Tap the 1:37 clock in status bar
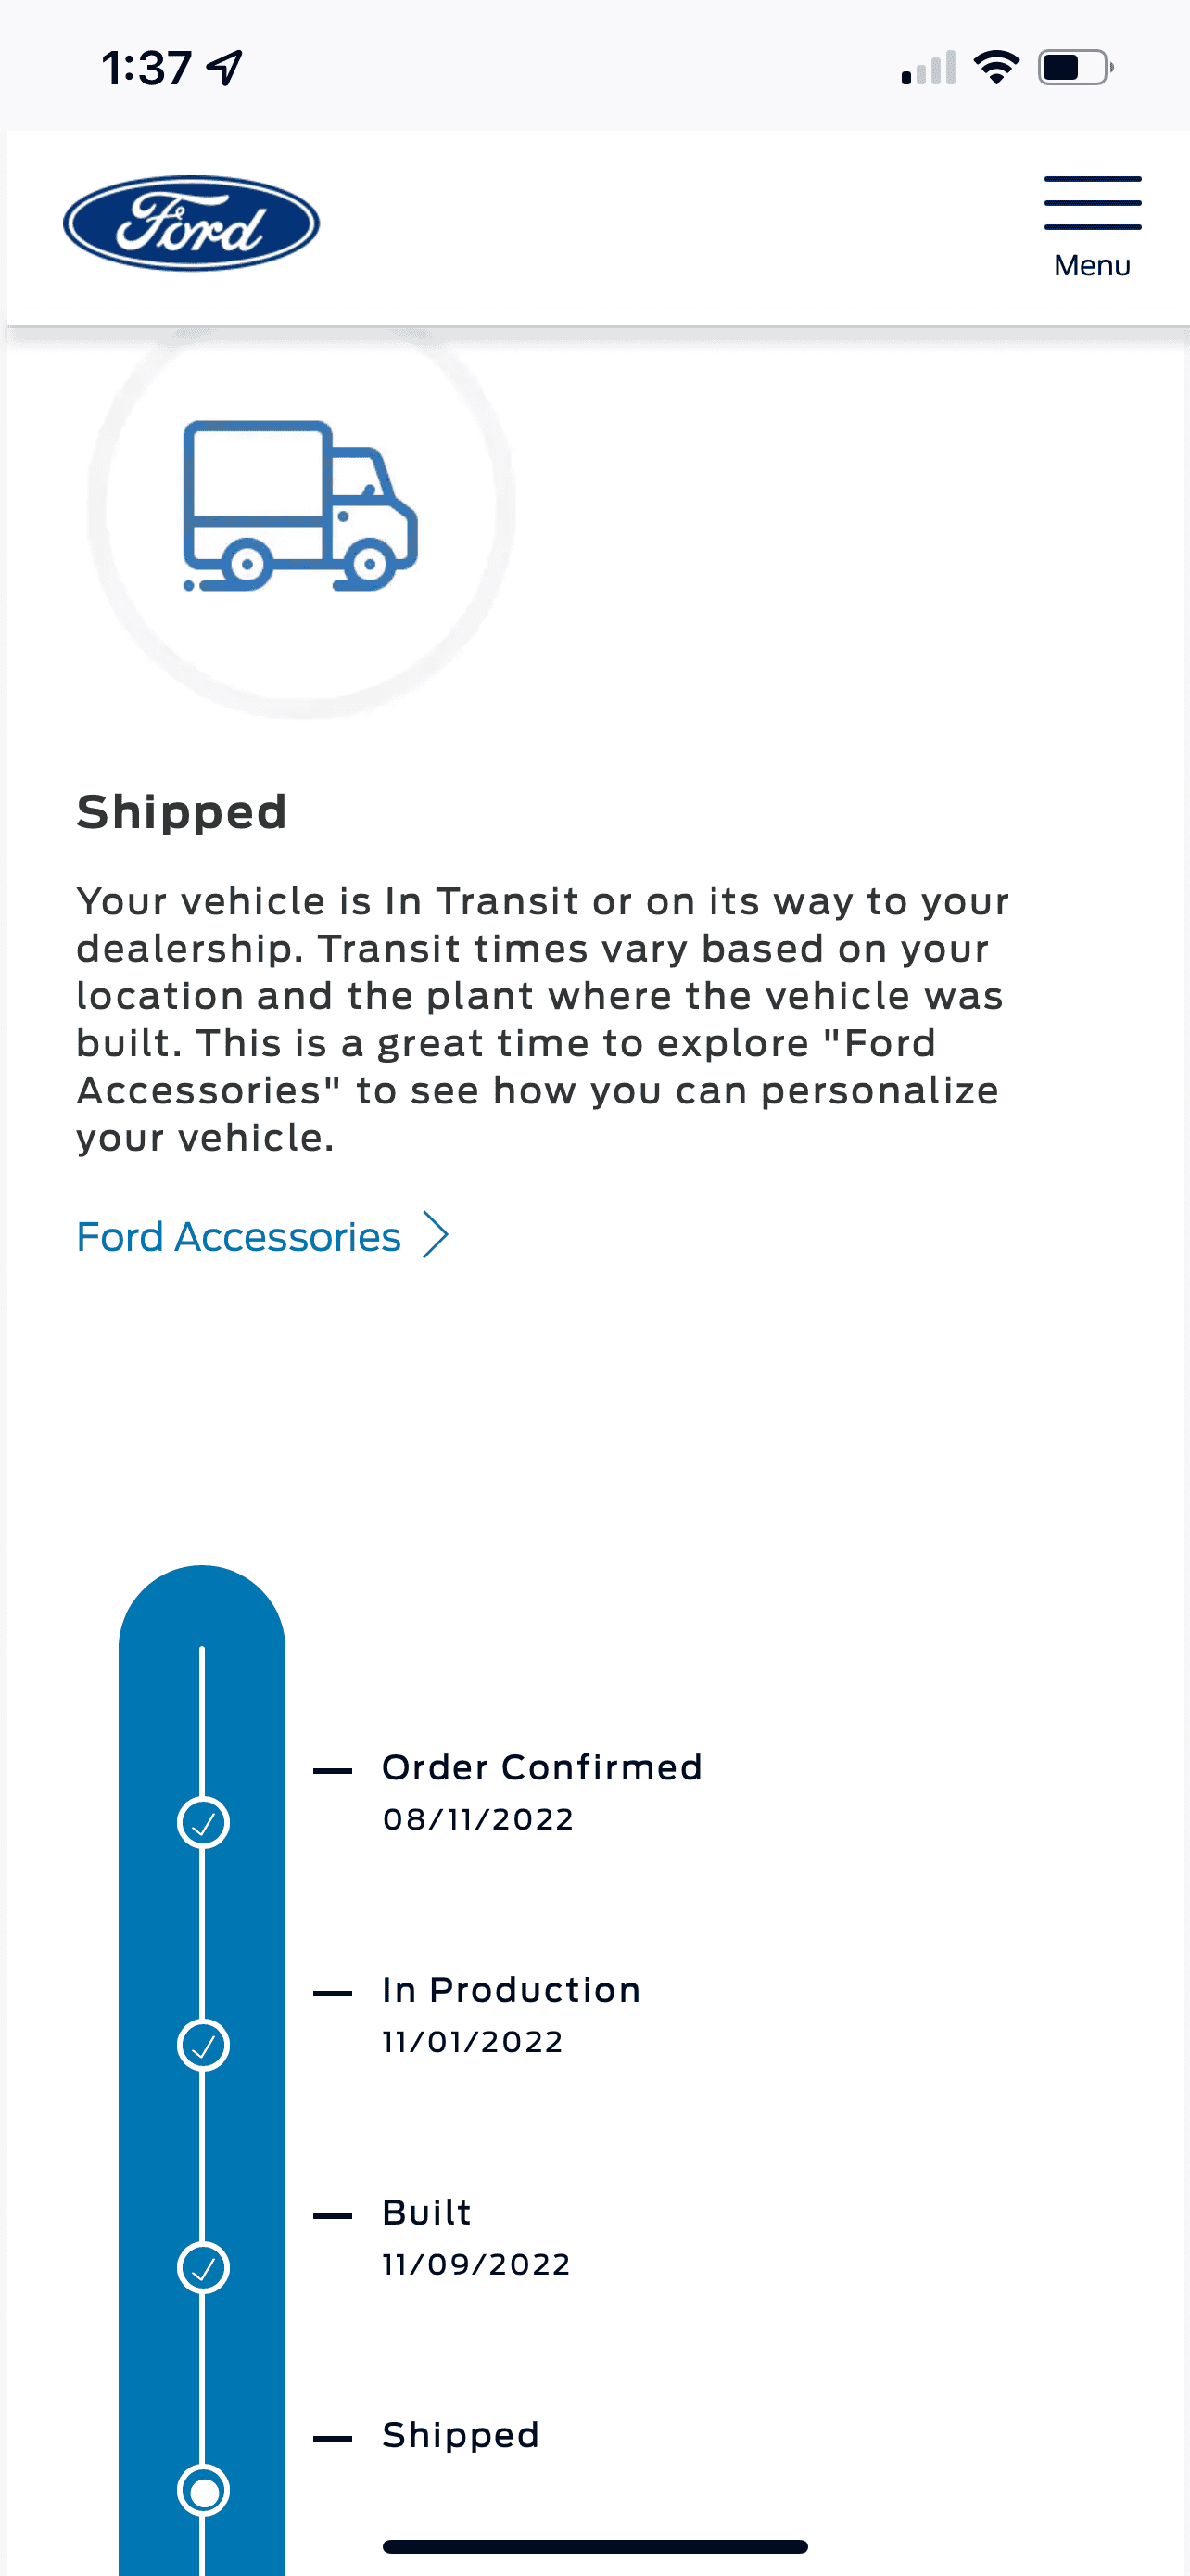The image size is (1190, 2576). coord(146,68)
